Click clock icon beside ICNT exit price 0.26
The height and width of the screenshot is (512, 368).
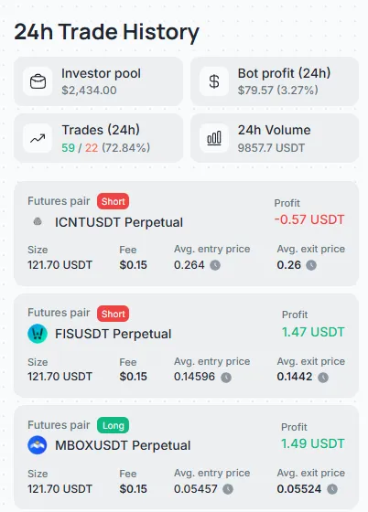311,265
